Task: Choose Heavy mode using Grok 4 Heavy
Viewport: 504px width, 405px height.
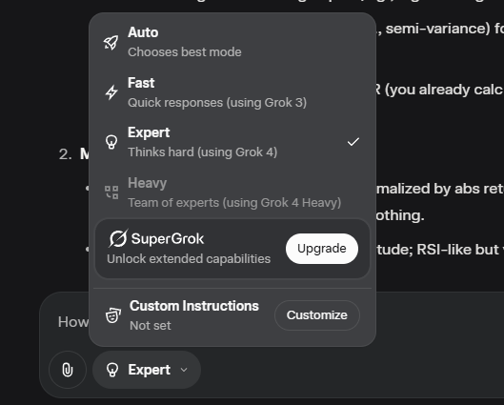Action: [232, 192]
